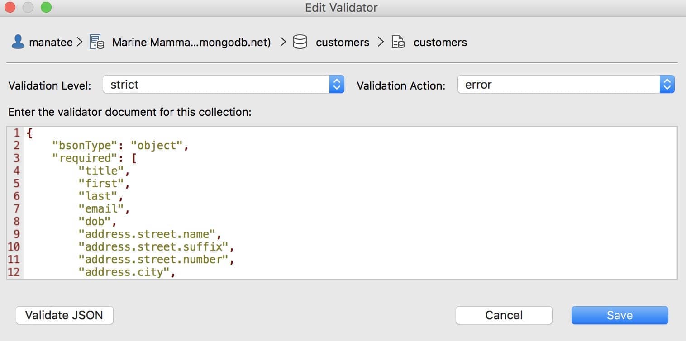This screenshot has height=341, width=686.
Task: Click line number 12 in the gutter
Action: [14, 272]
